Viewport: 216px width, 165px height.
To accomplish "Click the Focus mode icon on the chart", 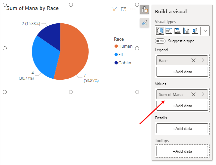I will tap(123, 9).
